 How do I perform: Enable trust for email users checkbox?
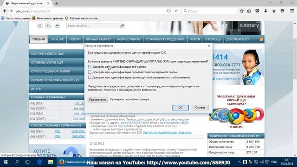pos(90,72)
